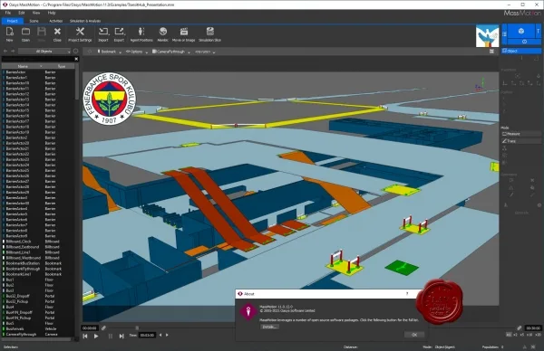544x351 pixels.
Task: Click link icon beside end time field
Action: (519, 327)
